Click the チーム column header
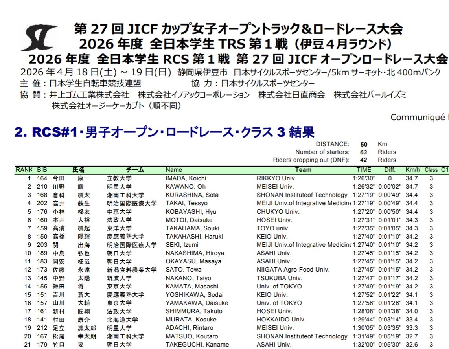The width and height of the screenshot is (449, 349). click(x=135, y=170)
